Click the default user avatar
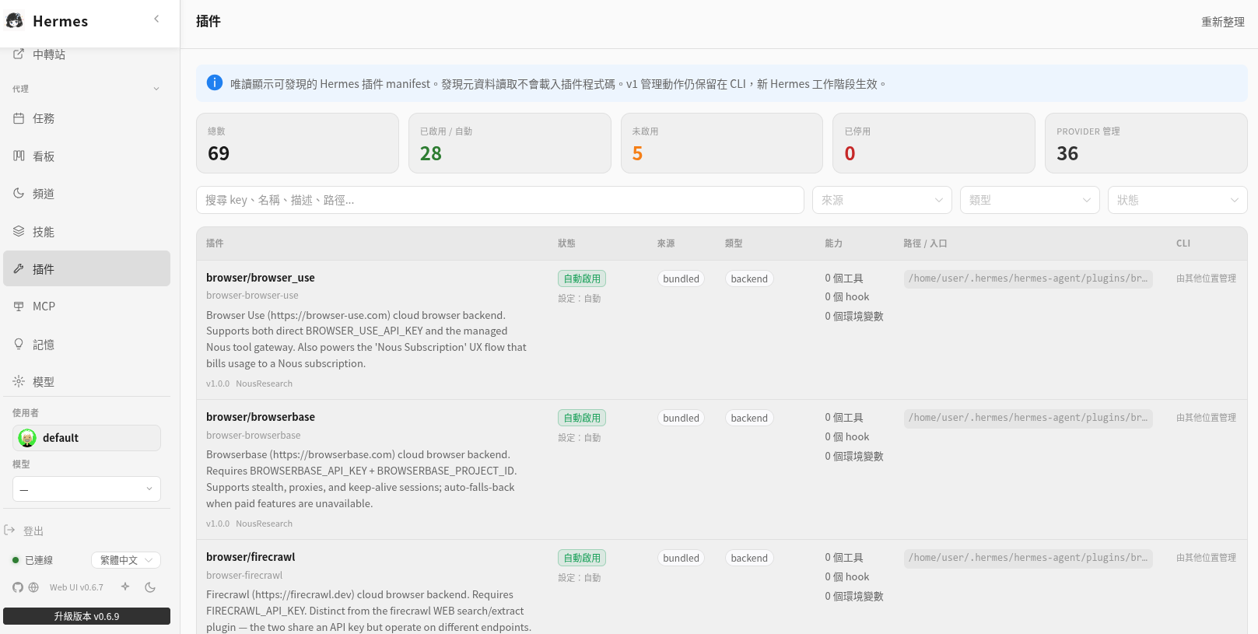The image size is (1258, 634). (x=27, y=438)
